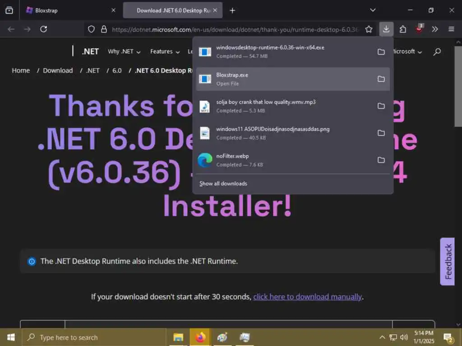Expand the Why .NET menu
The height and width of the screenshot is (346, 462).
[124, 51]
